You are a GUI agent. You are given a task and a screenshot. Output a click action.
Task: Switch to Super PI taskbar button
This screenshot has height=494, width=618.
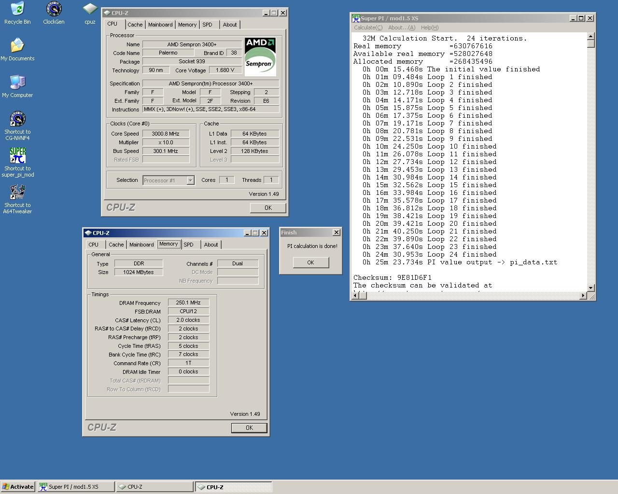click(76, 487)
